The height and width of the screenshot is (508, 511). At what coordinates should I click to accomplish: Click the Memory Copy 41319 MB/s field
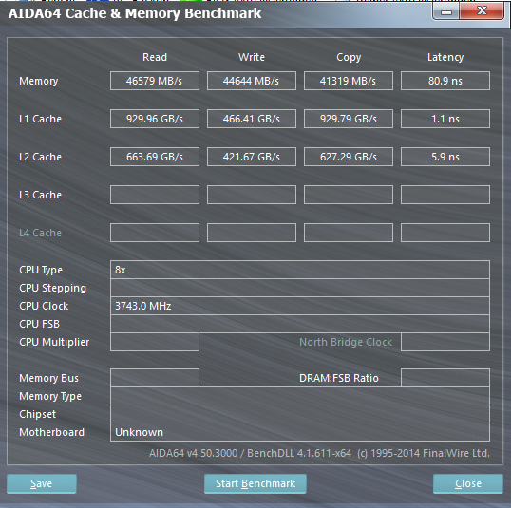[349, 81]
